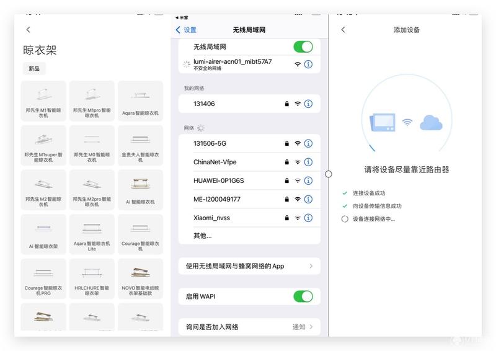Open 使用无线局域网与蜂窝网络的 App settings

(x=249, y=266)
